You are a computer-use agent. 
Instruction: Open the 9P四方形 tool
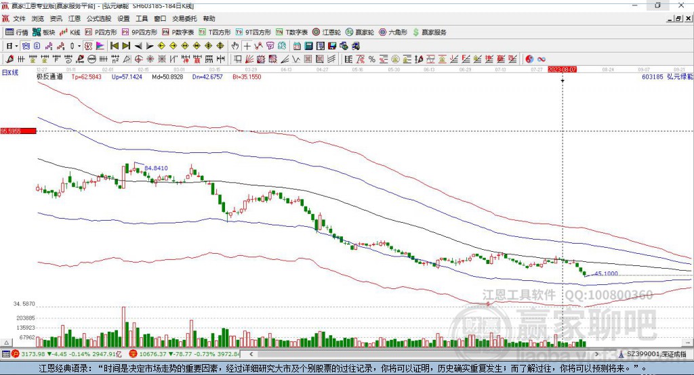(140, 32)
